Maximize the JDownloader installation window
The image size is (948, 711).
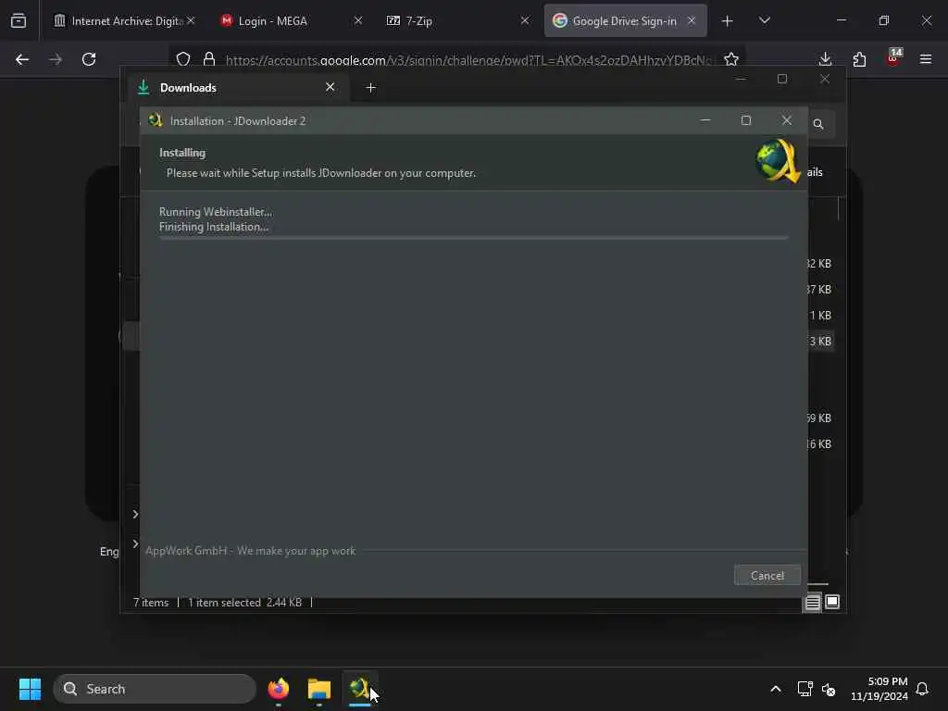coord(746,120)
